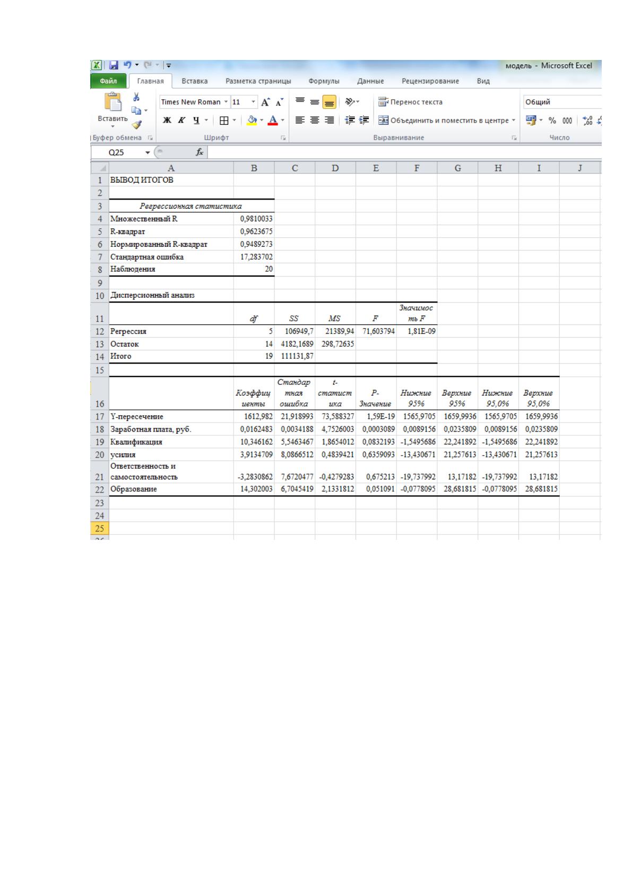
Task: Toggle middle vertical alignment button
Action: (314, 101)
